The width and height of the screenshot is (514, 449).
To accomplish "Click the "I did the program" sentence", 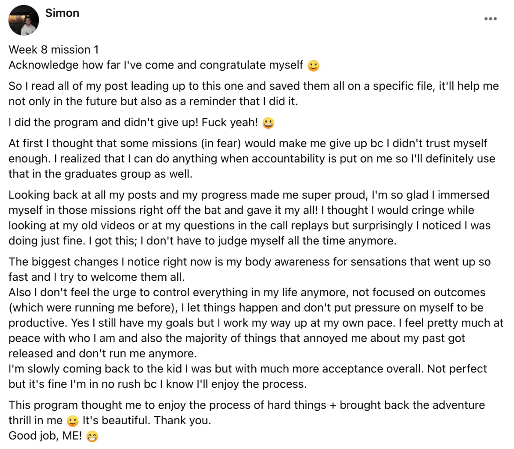I will (x=133, y=122).
